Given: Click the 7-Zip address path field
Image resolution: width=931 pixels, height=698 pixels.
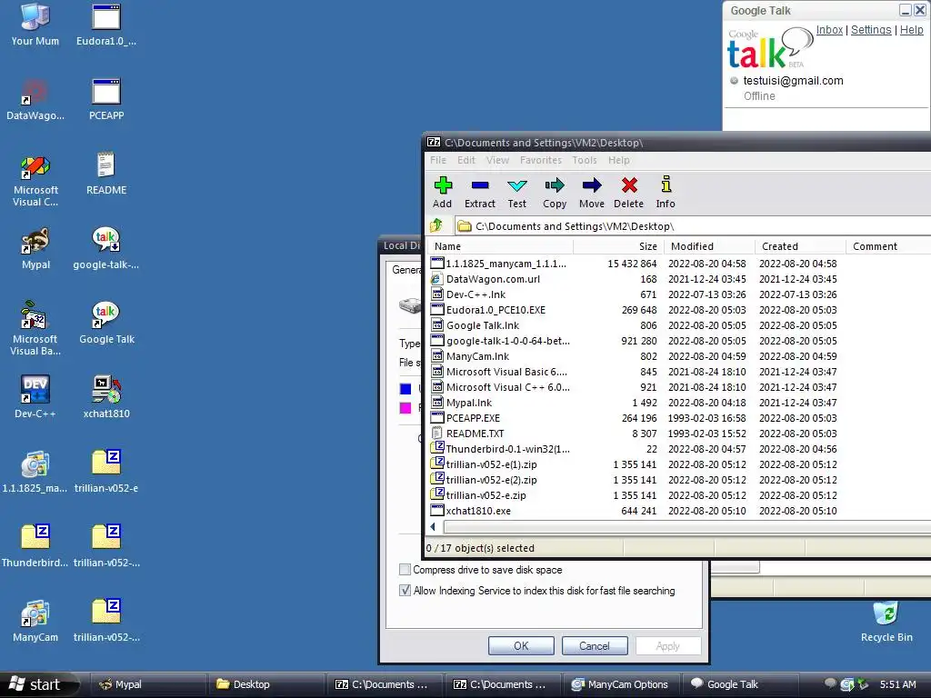Looking at the screenshot, I should click(693, 226).
